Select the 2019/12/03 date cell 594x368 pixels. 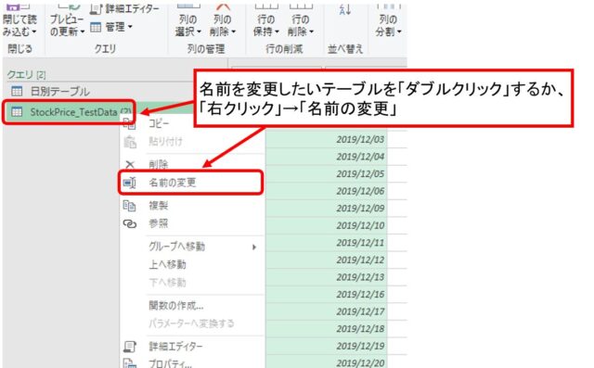coord(327,139)
